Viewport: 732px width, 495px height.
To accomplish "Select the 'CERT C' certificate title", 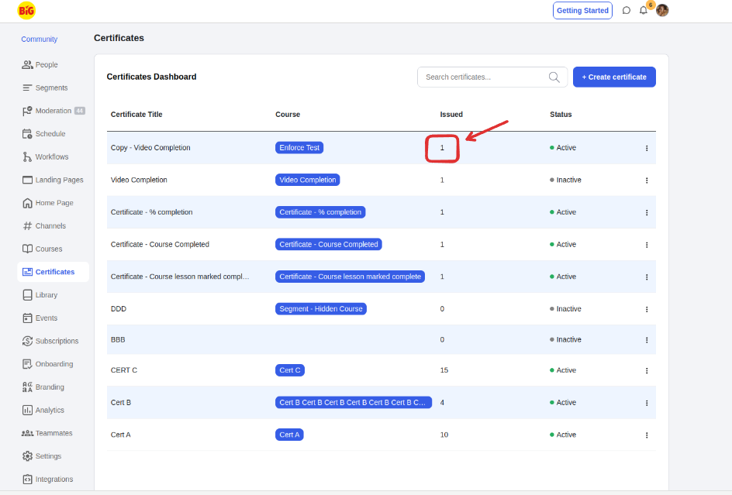I will pos(124,370).
